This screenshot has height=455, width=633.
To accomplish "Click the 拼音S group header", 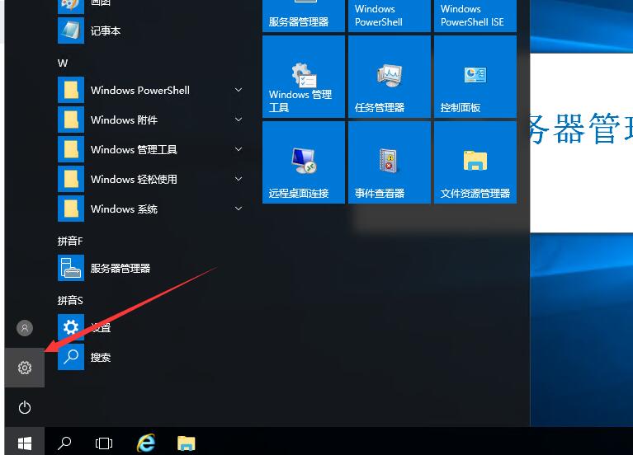I will [x=70, y=300].
